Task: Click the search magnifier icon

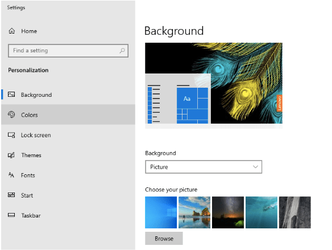Action: pyautogui.click(x=122, y=51)
